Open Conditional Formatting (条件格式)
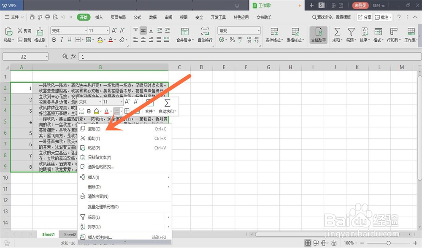Viewport: 422px width, 248px height. point(274,35)
